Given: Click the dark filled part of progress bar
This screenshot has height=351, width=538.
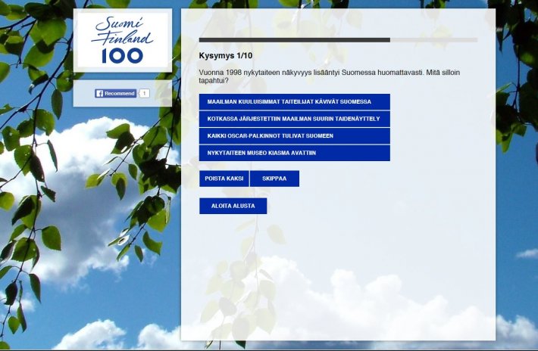Looking at the screenshot, I should coord(294,39).
